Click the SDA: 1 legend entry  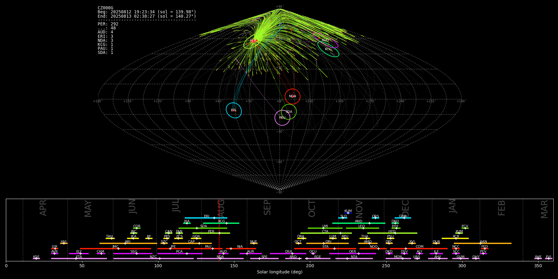[105, 52]
